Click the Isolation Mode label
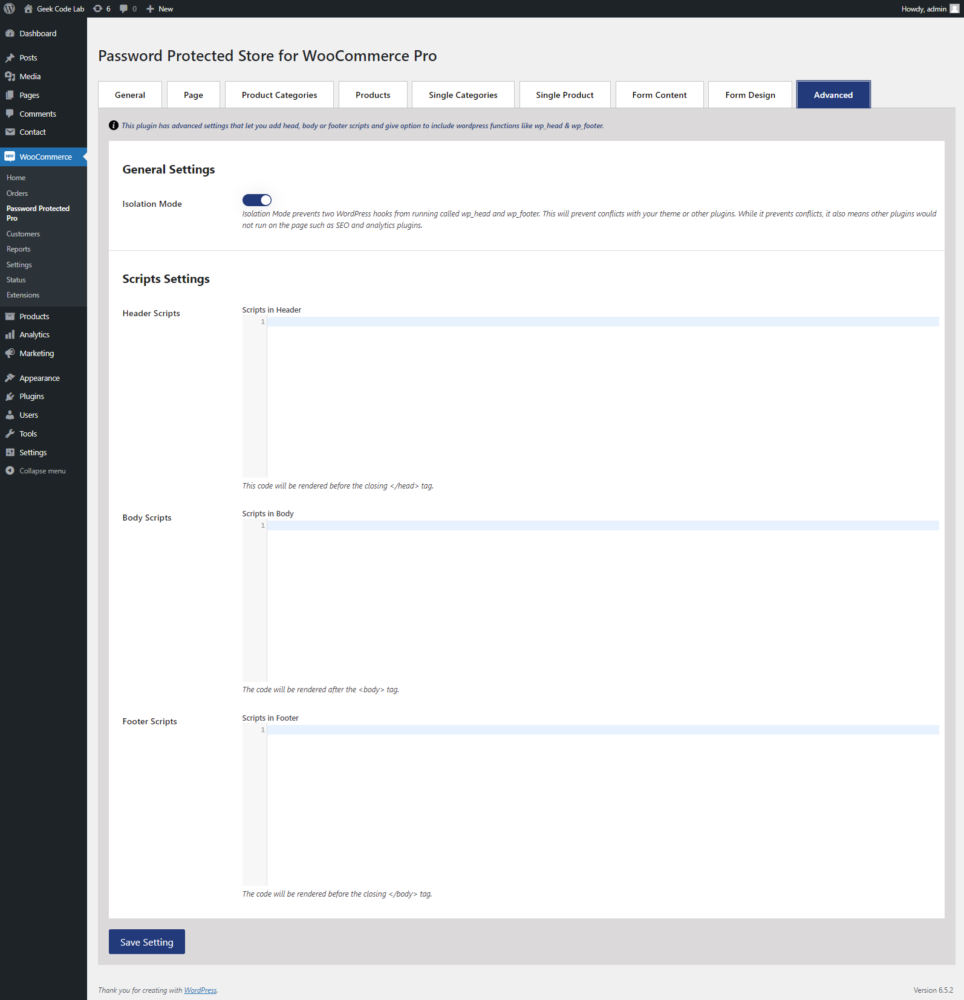The height and width of the screenshot is (1000, 964). [152, 204]
